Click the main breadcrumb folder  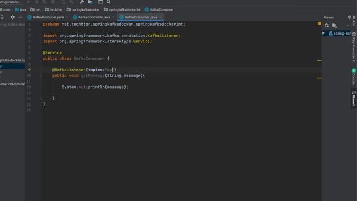[5, 9]
